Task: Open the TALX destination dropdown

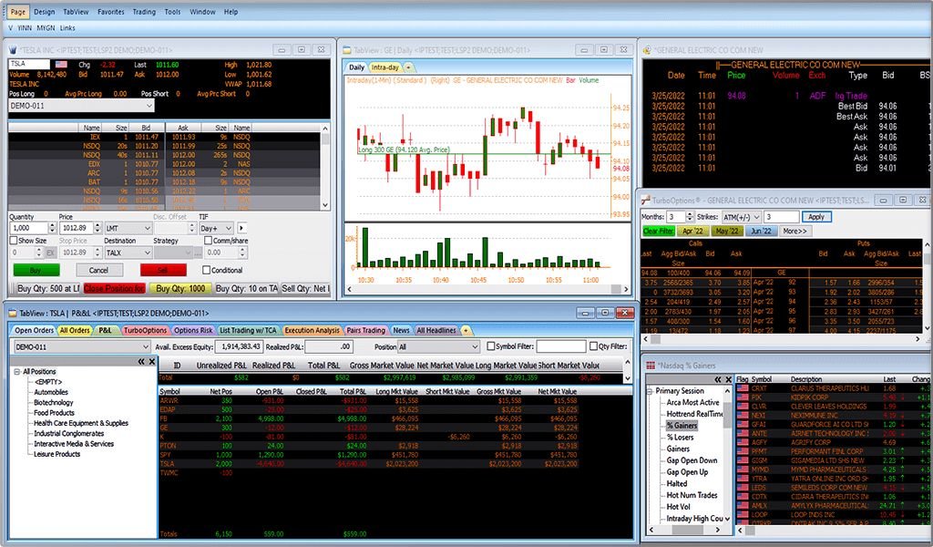Action: point(148,253)
